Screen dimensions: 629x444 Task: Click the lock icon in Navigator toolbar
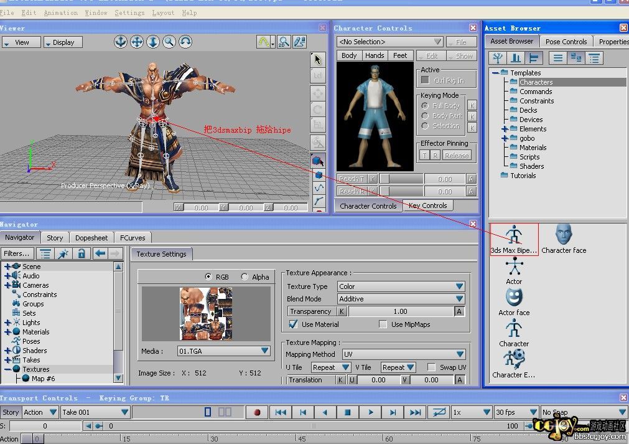coord(82,253)
